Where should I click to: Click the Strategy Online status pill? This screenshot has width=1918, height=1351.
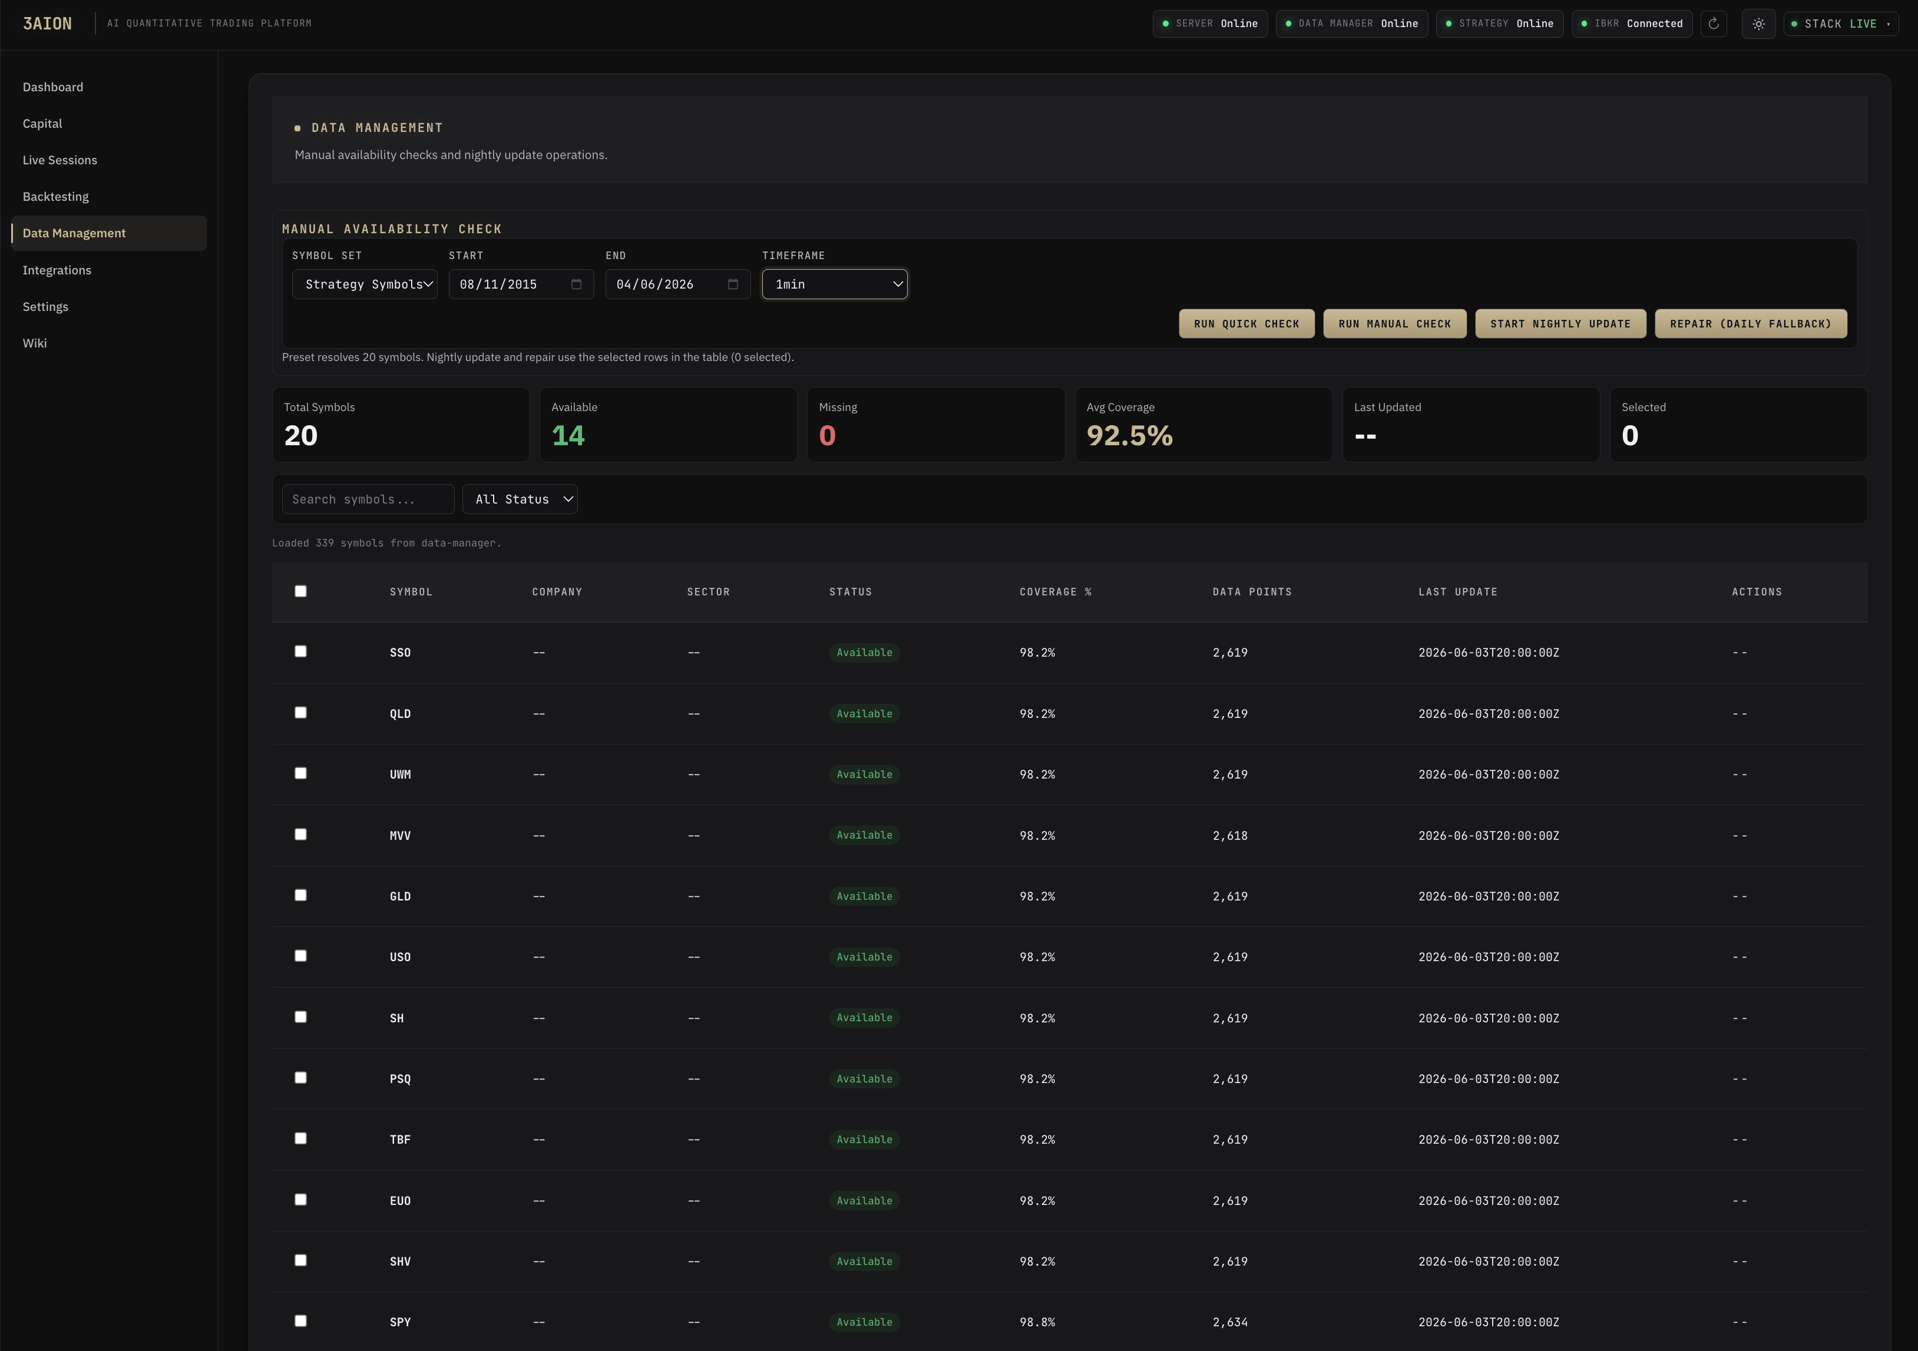point(1500,24)
